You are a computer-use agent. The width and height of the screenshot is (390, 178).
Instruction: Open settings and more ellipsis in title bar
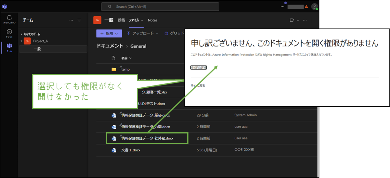pos(282,6)
